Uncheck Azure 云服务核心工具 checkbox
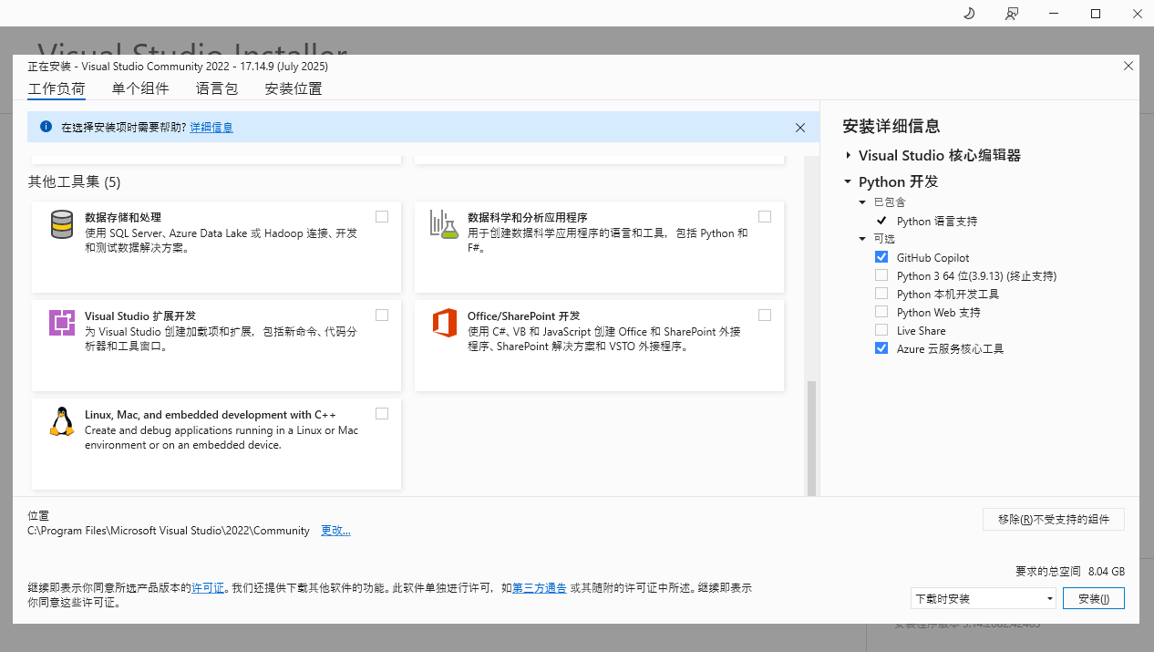Image resolution: width=1154 pixels, height=652 pixels. pyautogui.click(x=881, y=348)
